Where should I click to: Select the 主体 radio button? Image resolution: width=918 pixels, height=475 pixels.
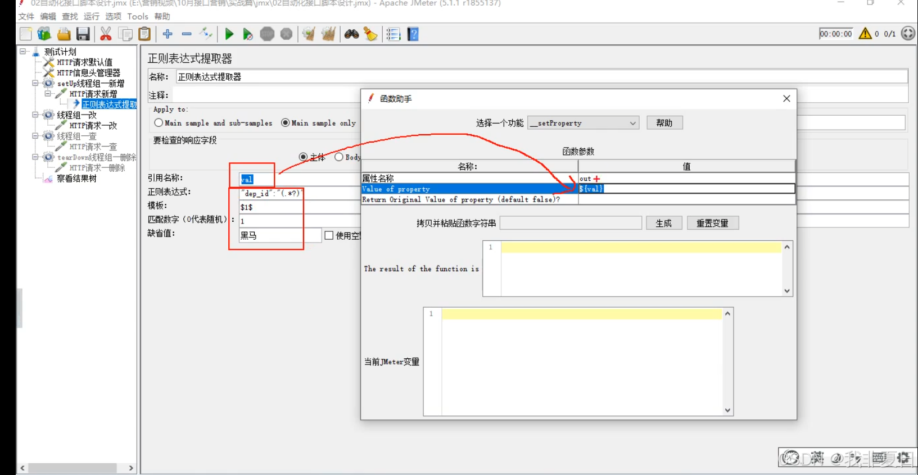[304, 157]
